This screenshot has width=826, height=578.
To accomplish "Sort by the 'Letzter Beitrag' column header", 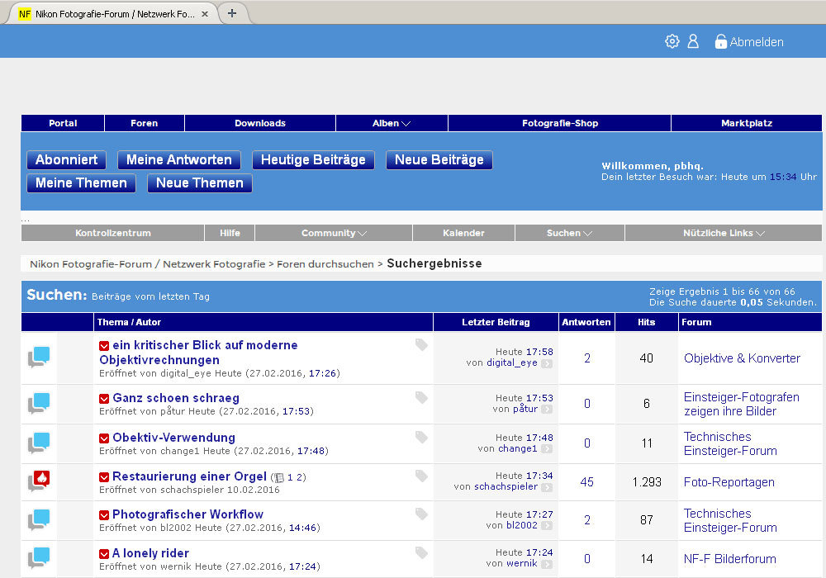I will (x=496, y=322).
